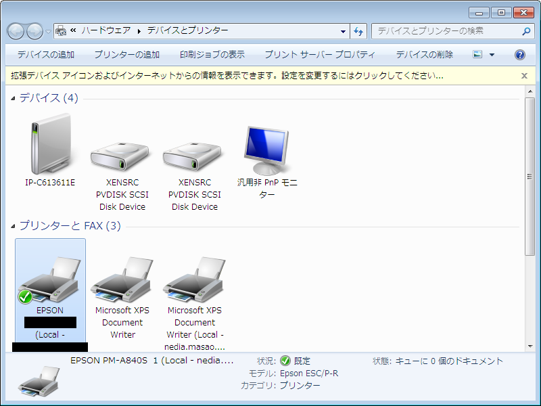Screen dimensions: 541x406
Task: Collapse the プリンターと FAX (3) group
Action: [13, 226]
